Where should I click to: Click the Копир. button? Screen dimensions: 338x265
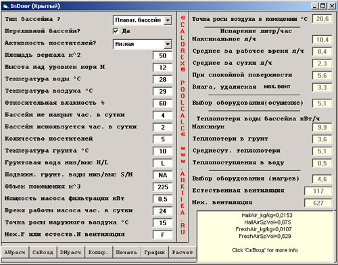click(98, 252)
